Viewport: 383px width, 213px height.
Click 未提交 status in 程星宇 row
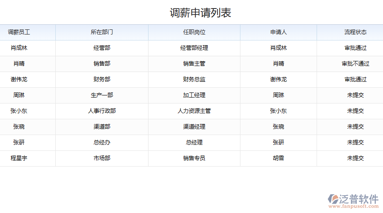pos(355,158)
